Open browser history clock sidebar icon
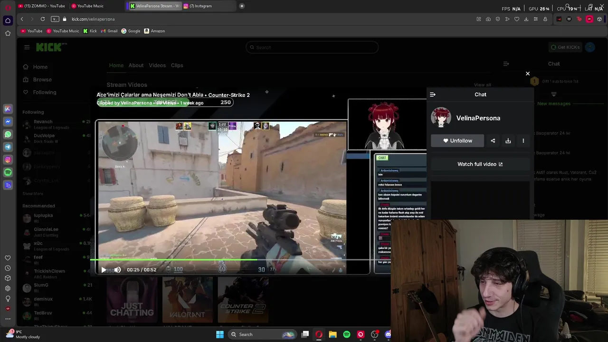The height and width of the screenshot is (342, 608). (x=8, y=268)
